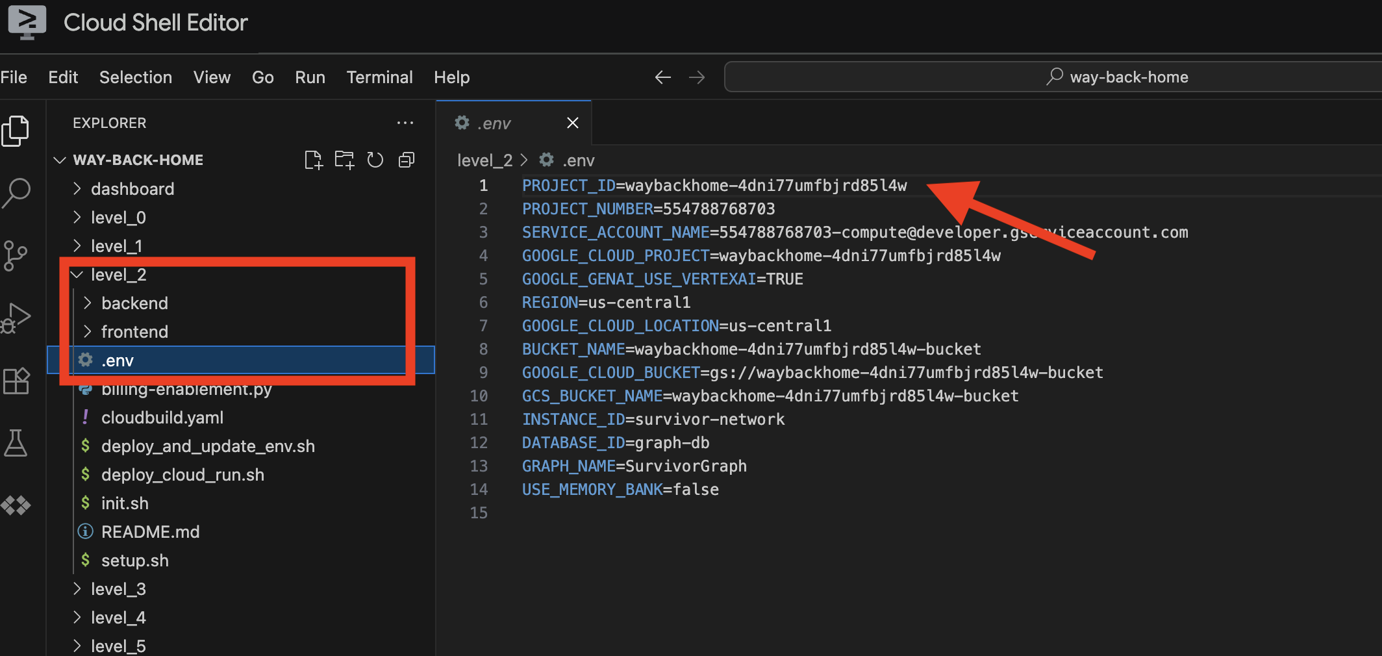Open the Search view icon
Image resolution: width=1382 pixels, height=656 pixels.
point(16,193)
